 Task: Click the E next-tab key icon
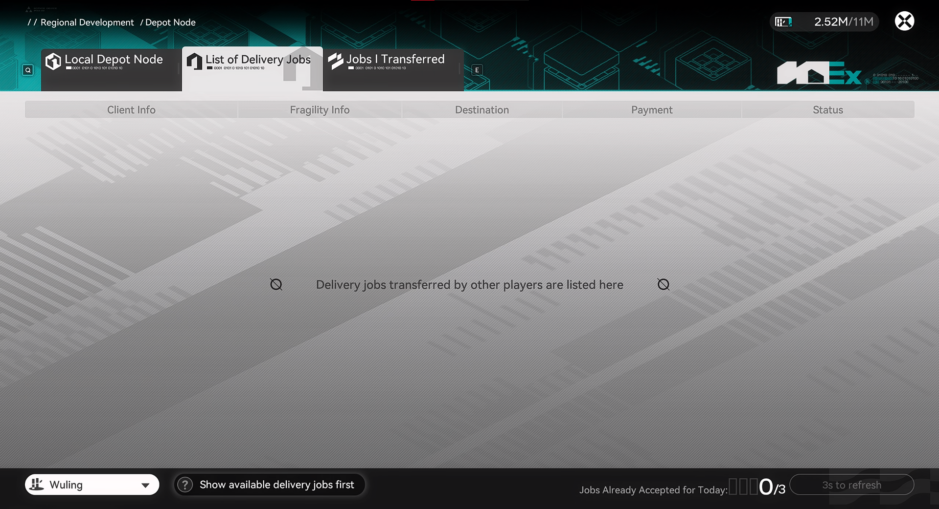tap(477, 70)
